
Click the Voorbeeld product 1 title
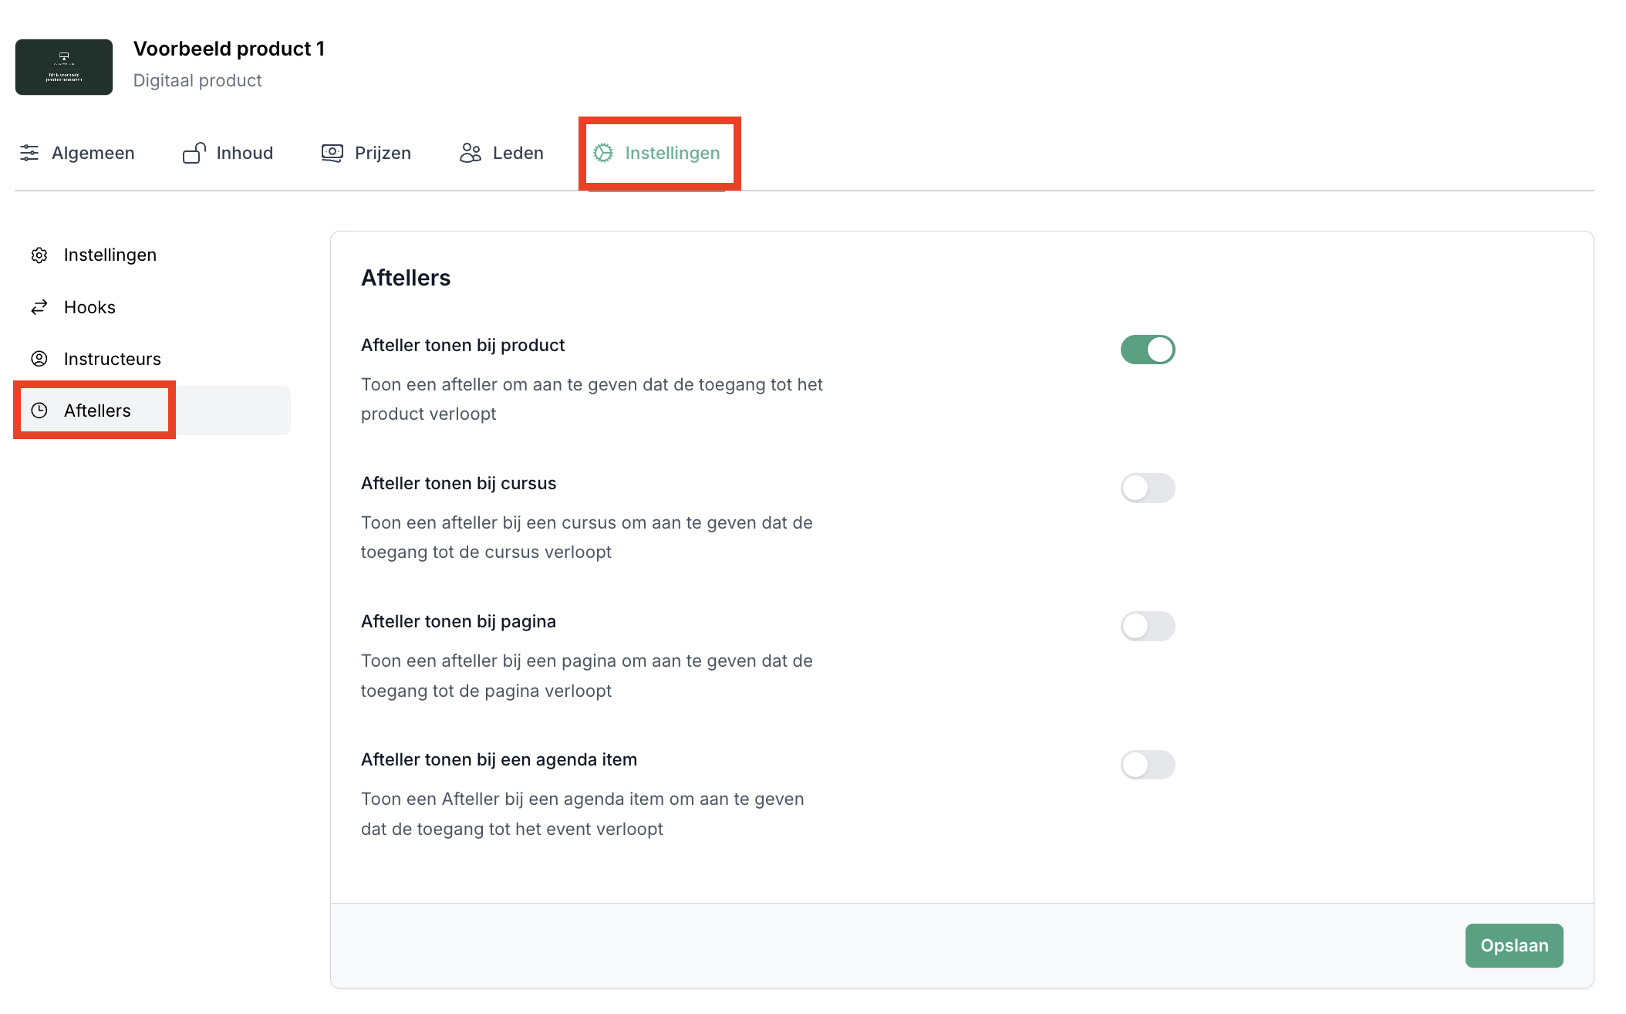[228, 49]
